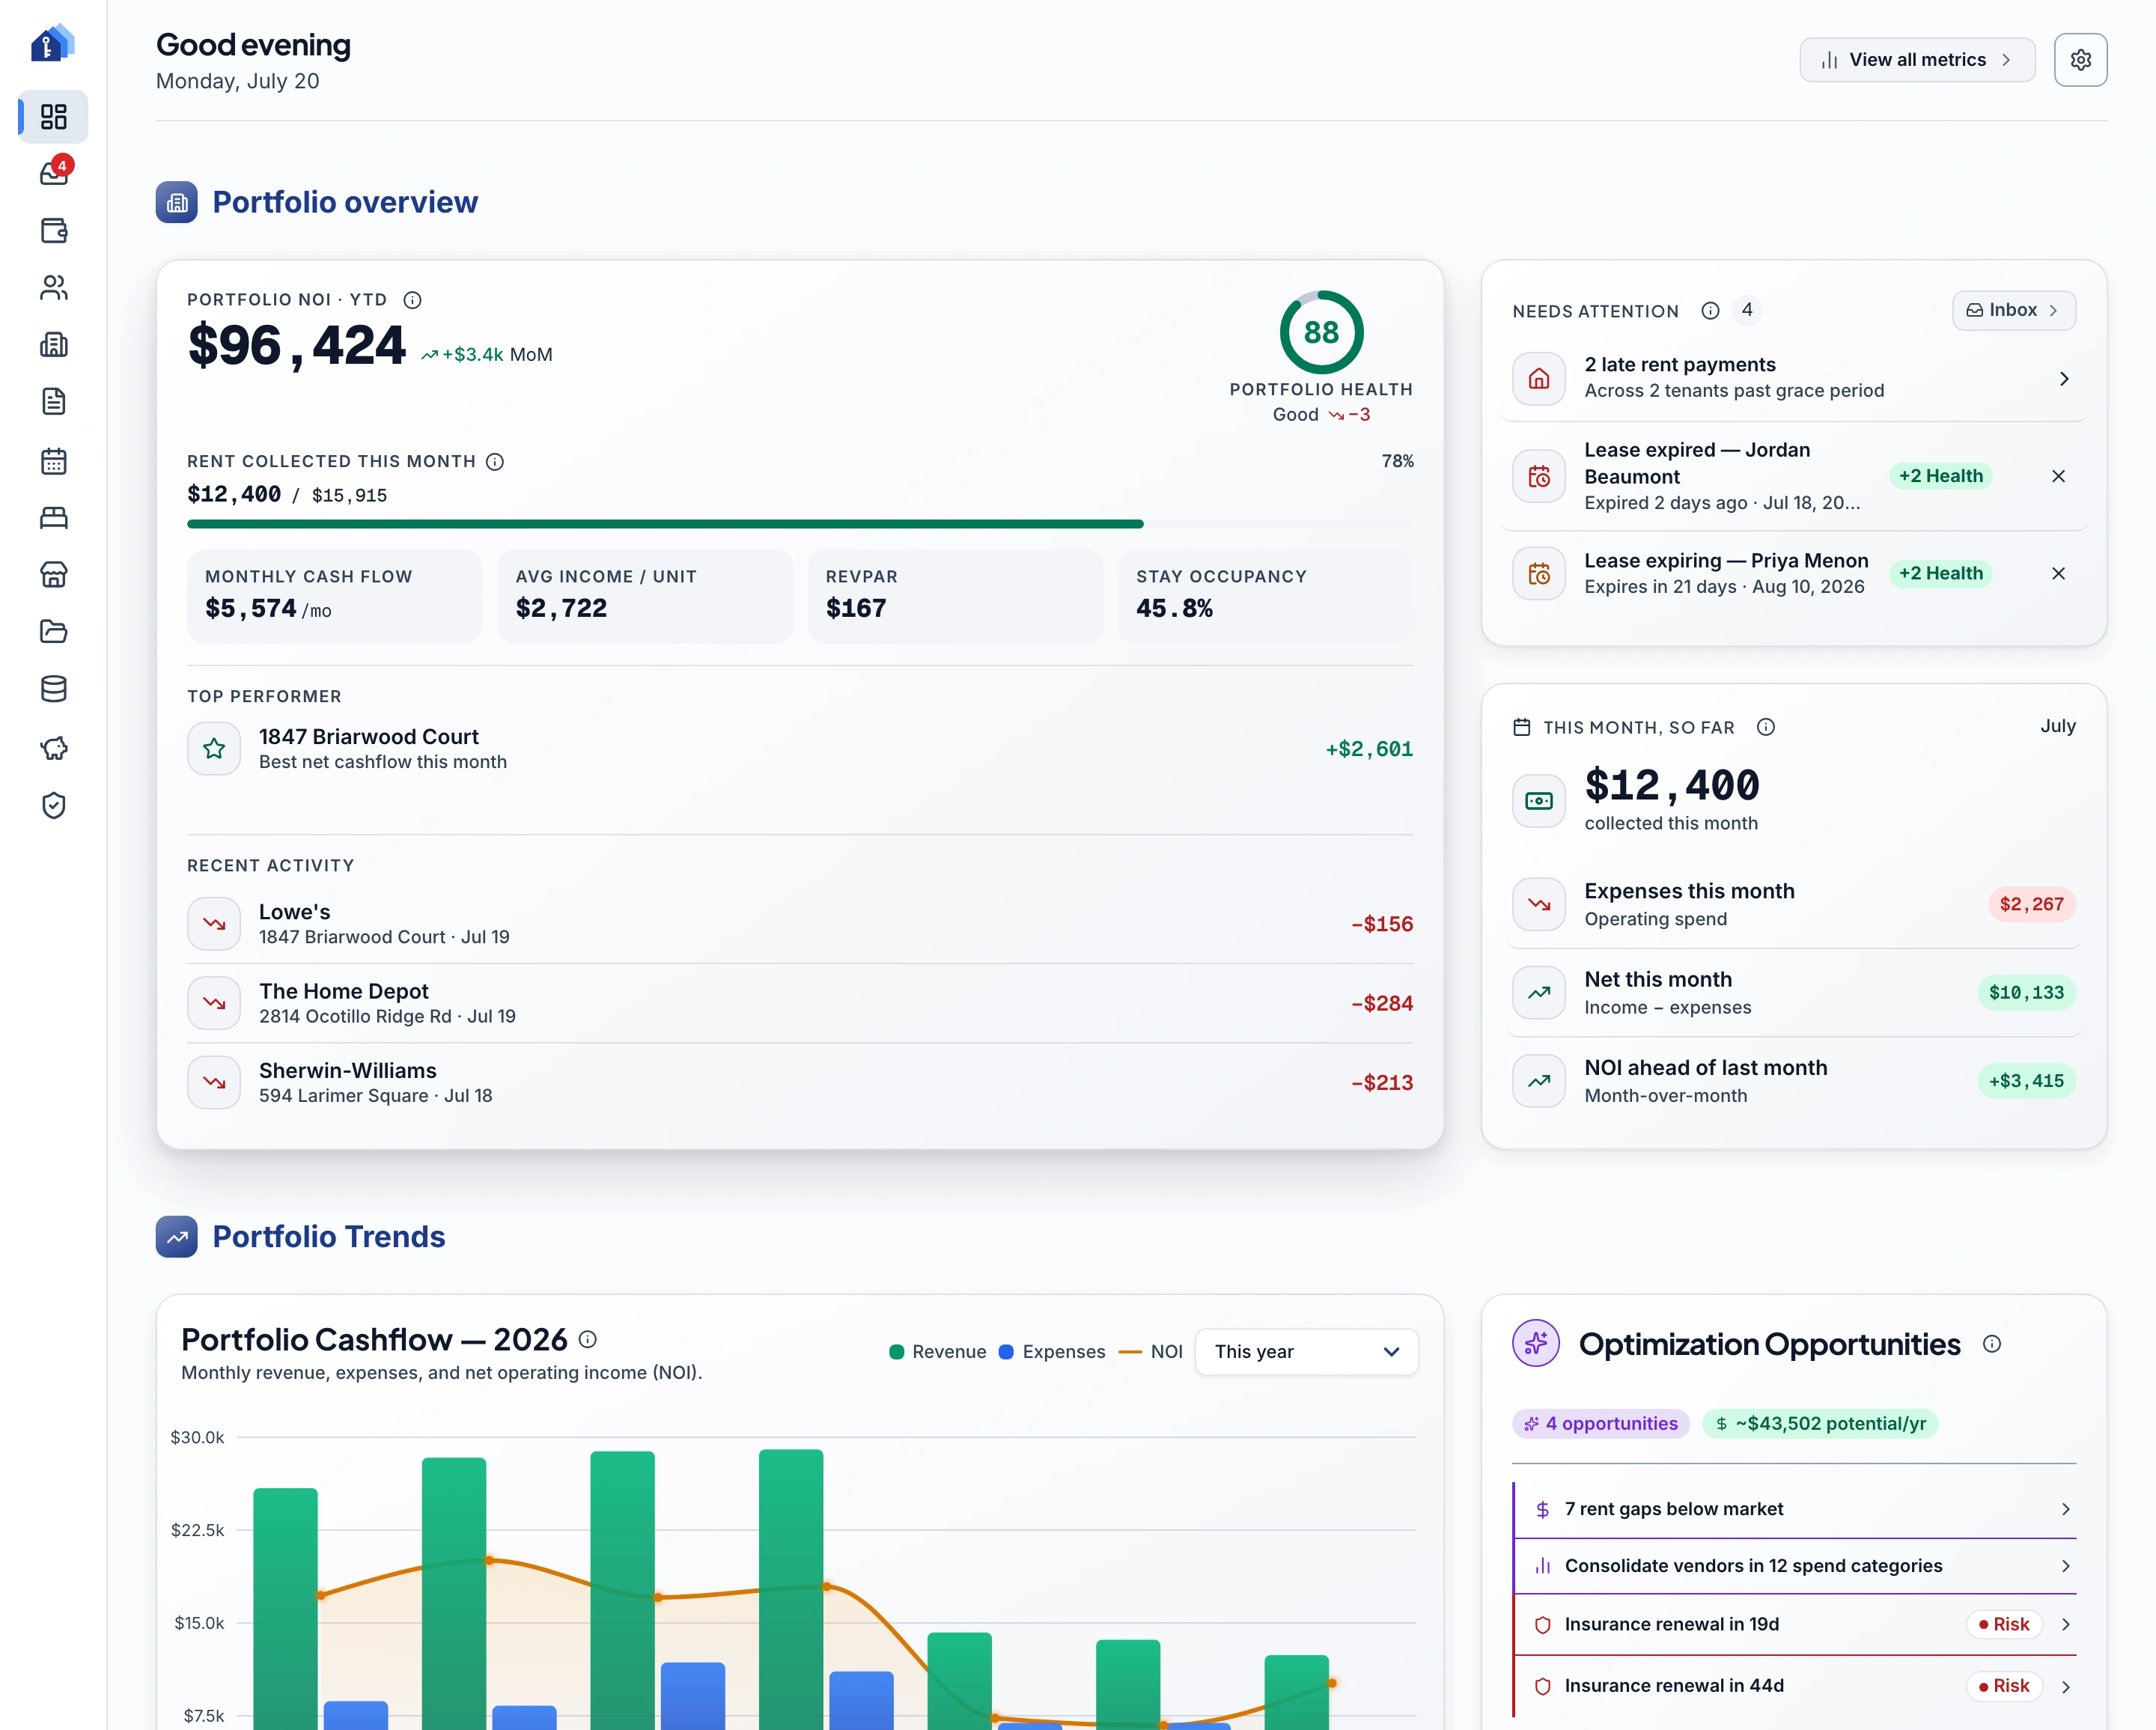Open the Sherwin-Williams -$213 activity row

pyautogui.click(x=800, y=1082)
